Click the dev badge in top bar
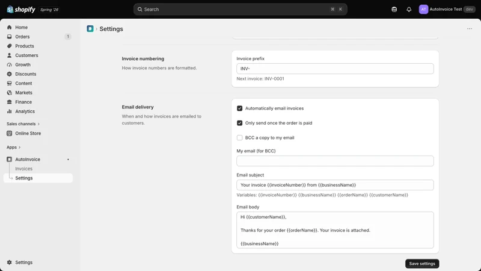The width and height of the screenshot is (481, 271). tap(470, 9)
